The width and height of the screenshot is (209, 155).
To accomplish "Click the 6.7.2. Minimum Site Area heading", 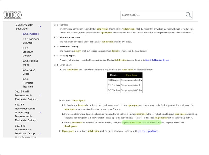I will pos(67,37).
